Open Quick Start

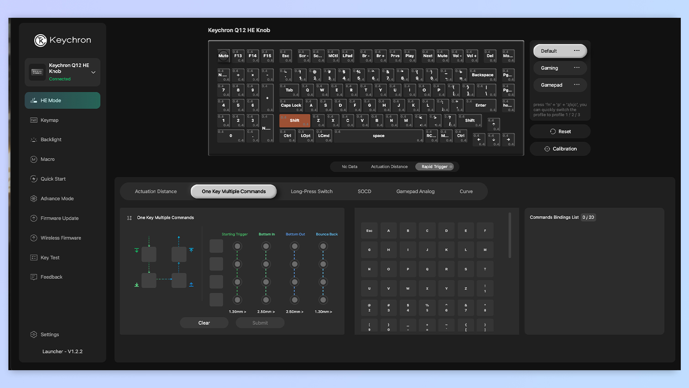coord(52,178)
